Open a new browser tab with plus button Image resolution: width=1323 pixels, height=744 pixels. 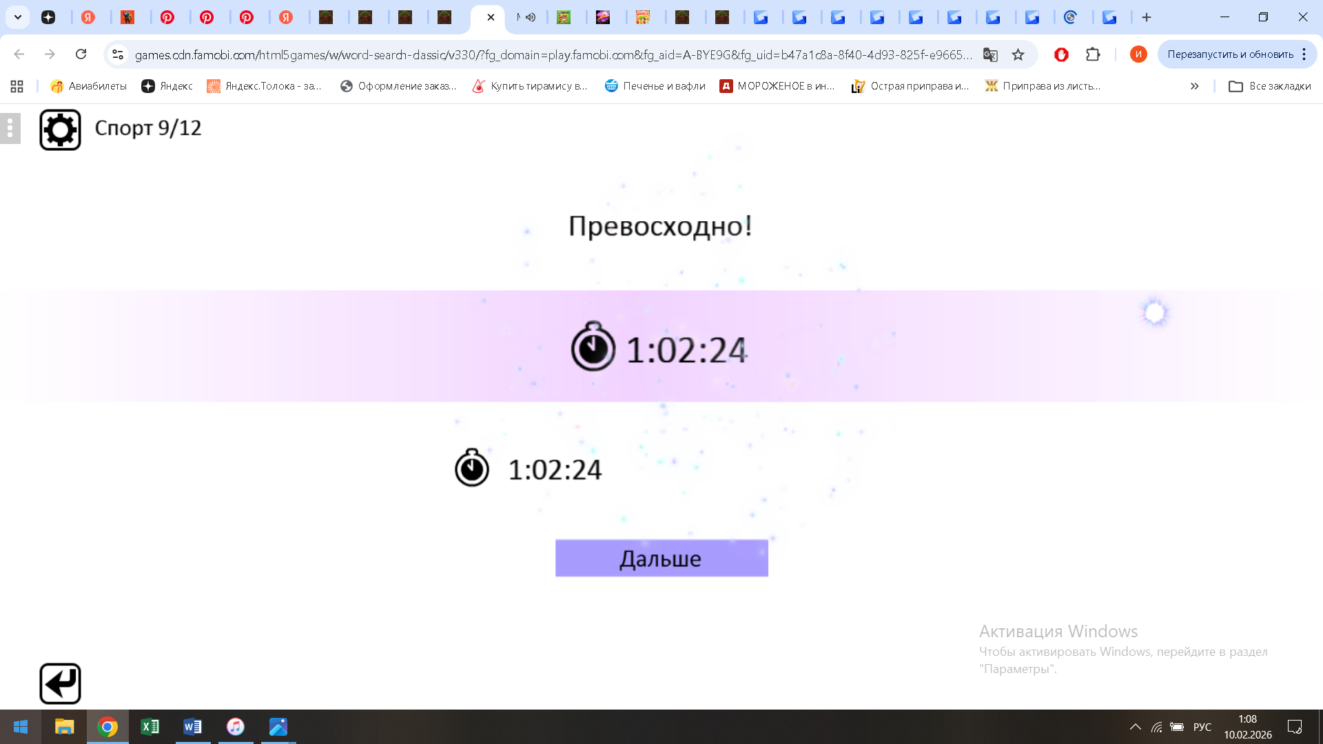pos(1147,17)
